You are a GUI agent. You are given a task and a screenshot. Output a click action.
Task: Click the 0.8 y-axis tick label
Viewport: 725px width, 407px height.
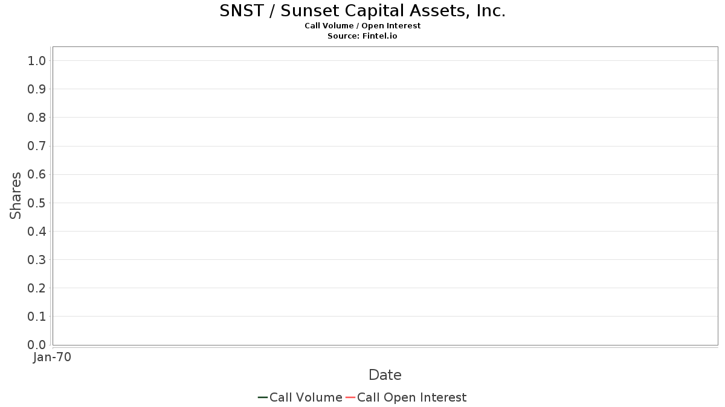point(37,117)
